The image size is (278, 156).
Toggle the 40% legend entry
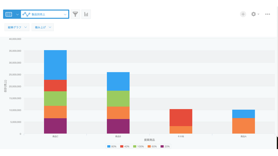pos(125,146)
